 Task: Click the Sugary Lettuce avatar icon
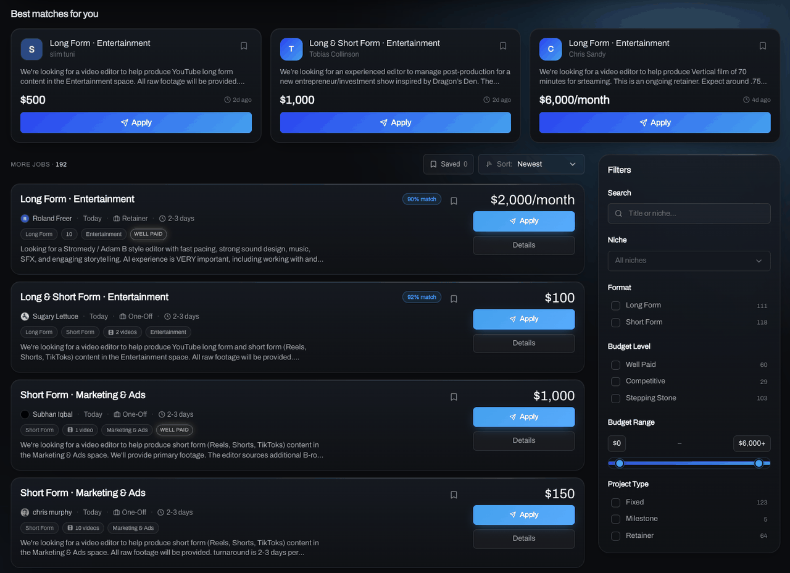click(25, 316)
